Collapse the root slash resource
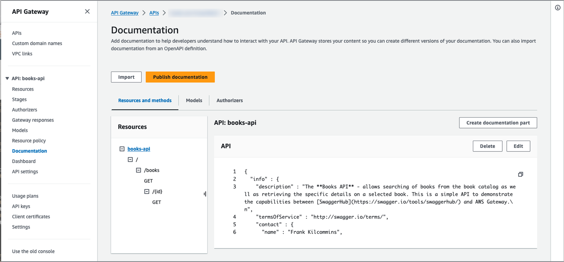The height and width of the screenshot is (262, 564). [130, 159]
